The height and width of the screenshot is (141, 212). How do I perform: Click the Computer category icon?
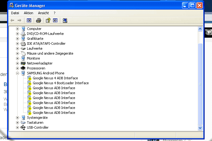tap(23, 29)
